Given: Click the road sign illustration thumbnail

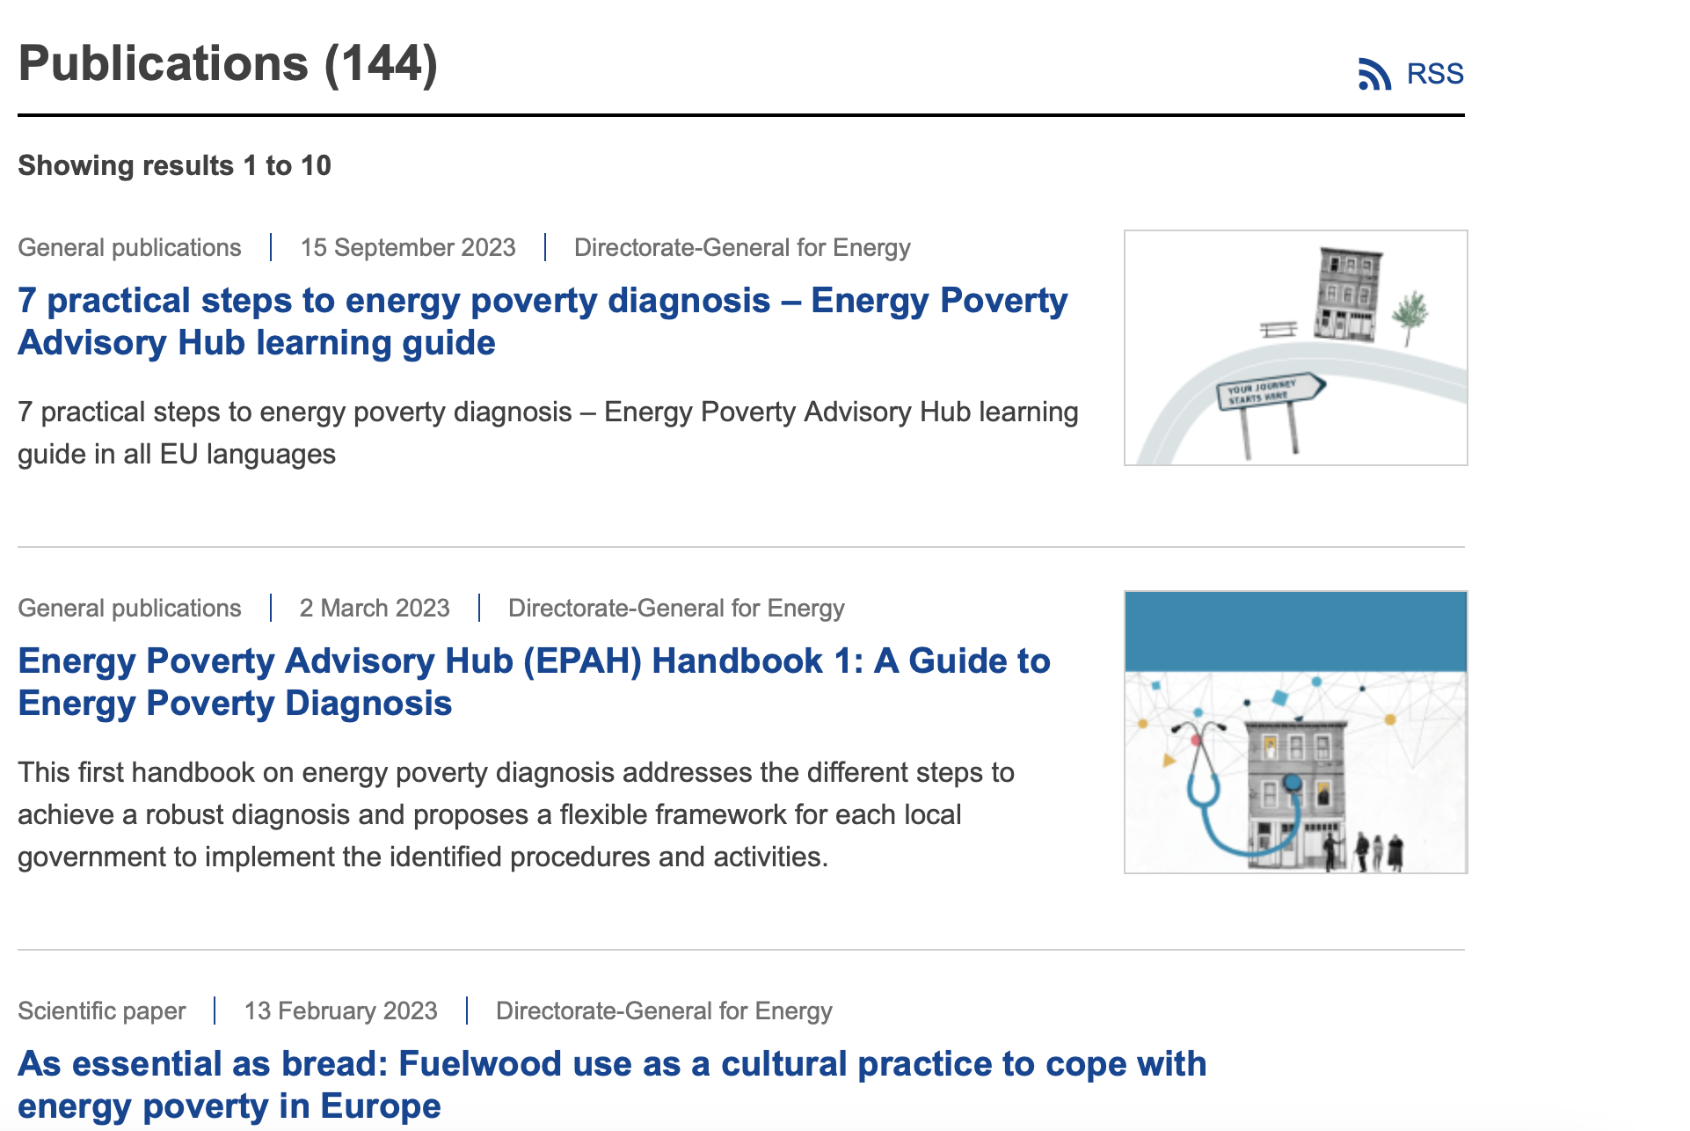Looking at the screenshot, I should pyautogui.click(x=1296, y=347).
